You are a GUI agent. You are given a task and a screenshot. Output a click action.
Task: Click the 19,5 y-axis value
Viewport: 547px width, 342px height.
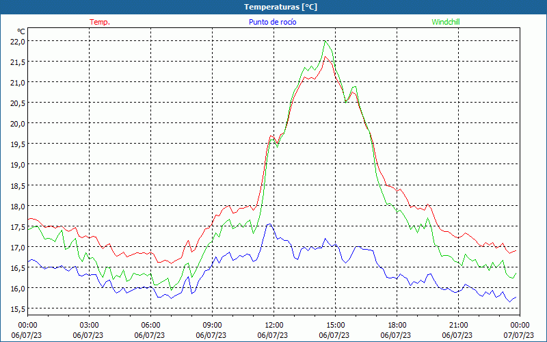click(18, 144)
